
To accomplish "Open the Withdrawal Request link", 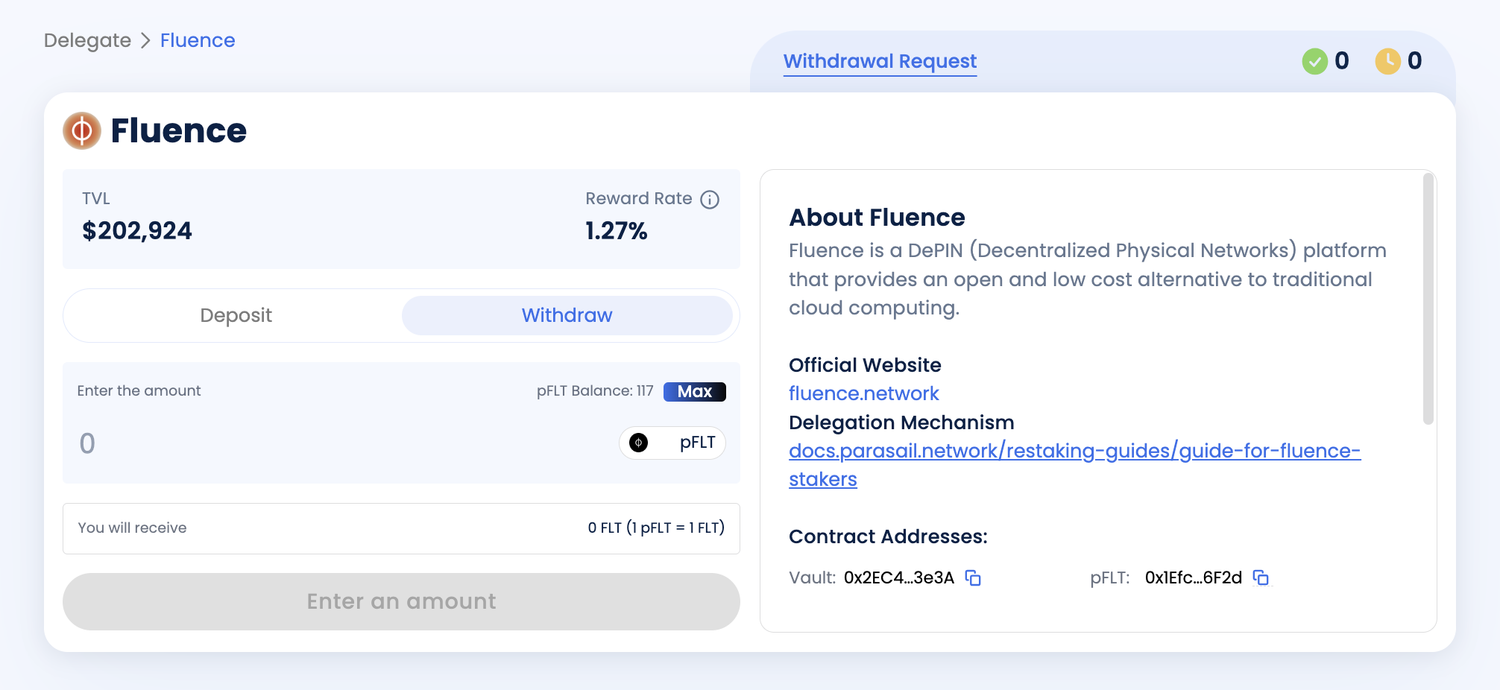I will tap(880, 61).
